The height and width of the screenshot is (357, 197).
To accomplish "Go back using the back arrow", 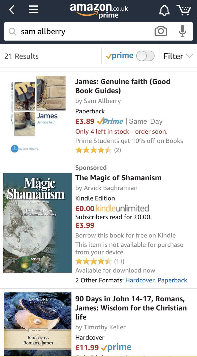I will coord(12,10).
